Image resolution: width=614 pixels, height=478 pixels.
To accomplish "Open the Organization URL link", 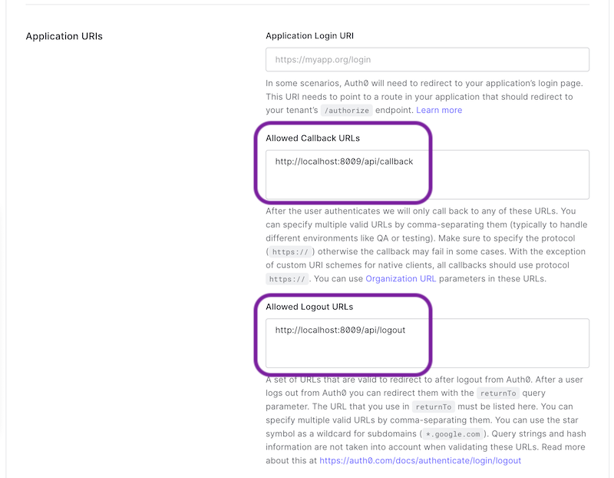I will pos(401,279).
